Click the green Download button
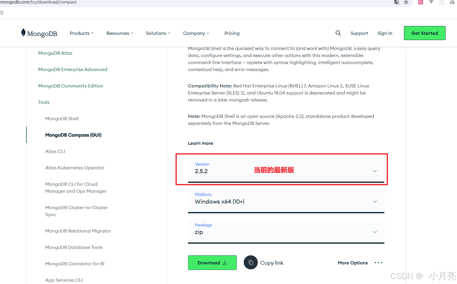Screen dimensions: 457x284 (x=212, y=263)
